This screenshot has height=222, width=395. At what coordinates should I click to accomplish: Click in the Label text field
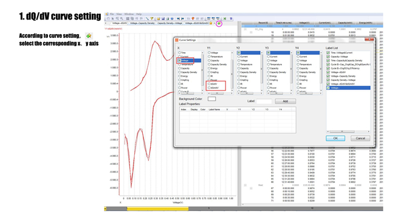coord(264,101)
